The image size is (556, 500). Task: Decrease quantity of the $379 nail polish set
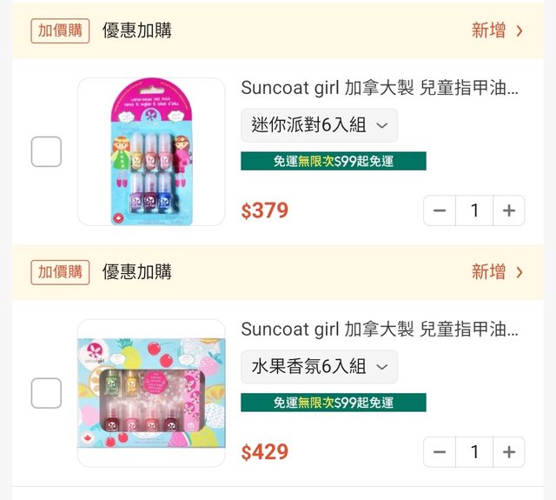(x=440, y=210)
